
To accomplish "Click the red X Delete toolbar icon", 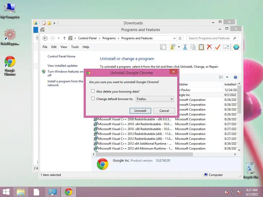I will (x=209, y=47).
